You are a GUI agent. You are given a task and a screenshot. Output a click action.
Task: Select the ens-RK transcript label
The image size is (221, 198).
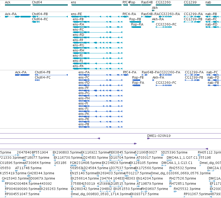pos(78,66)
